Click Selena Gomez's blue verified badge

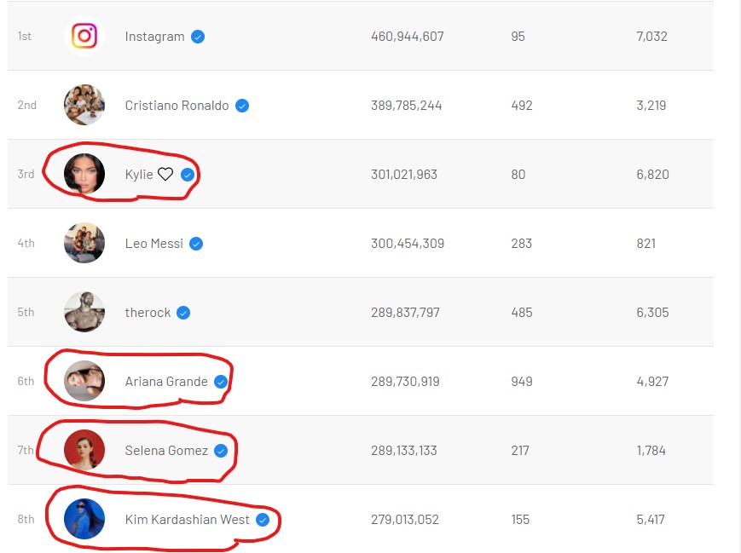click(x=221, y=451)
